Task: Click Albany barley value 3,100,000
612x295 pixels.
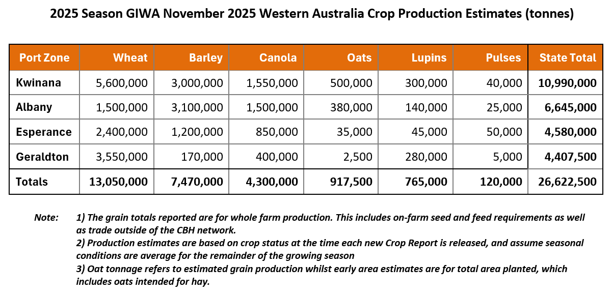Action: tap(197, 107)
